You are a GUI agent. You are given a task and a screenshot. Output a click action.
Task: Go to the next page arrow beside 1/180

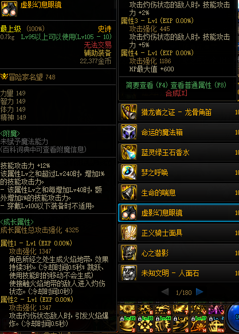199,291
